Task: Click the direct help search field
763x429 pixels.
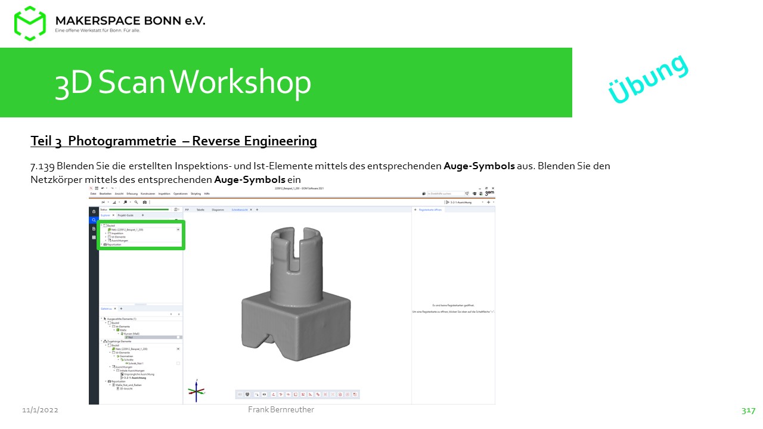Action: [445, 194]
